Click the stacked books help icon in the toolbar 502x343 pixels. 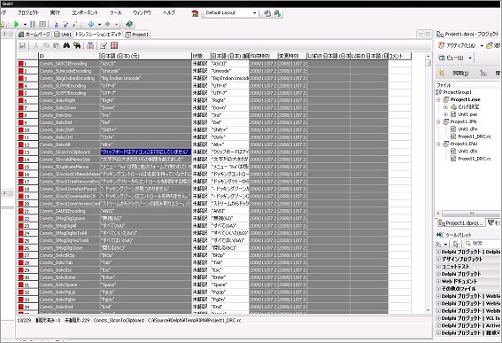129,24
